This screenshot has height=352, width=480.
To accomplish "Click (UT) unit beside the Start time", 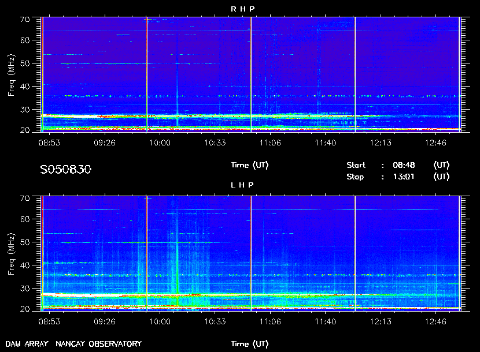I will pos(441,165).
